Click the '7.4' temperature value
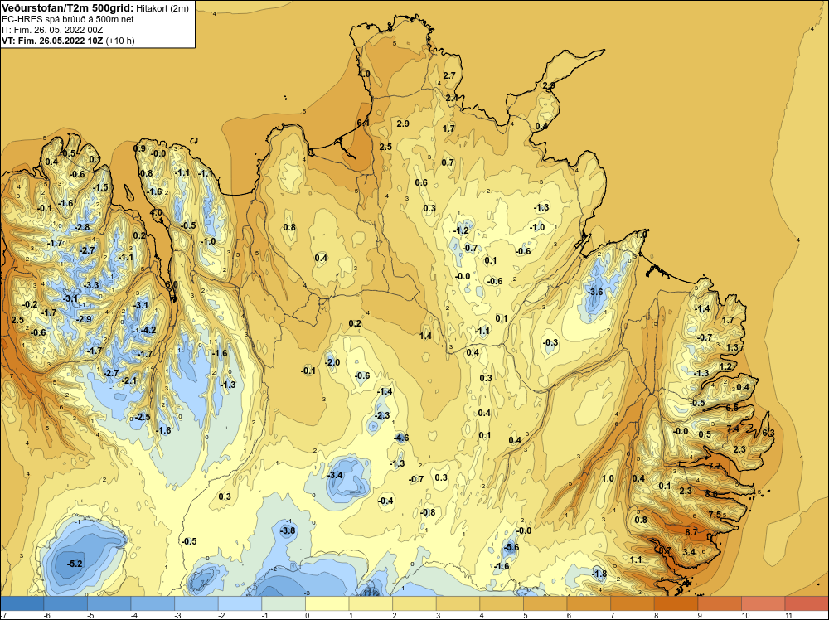 point(733,429)
